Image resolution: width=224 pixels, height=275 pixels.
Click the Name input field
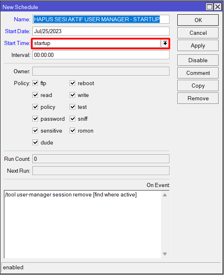click(x=101, y=19)
